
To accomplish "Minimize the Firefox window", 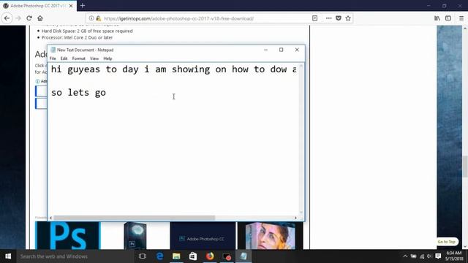I will coord(429,6).
